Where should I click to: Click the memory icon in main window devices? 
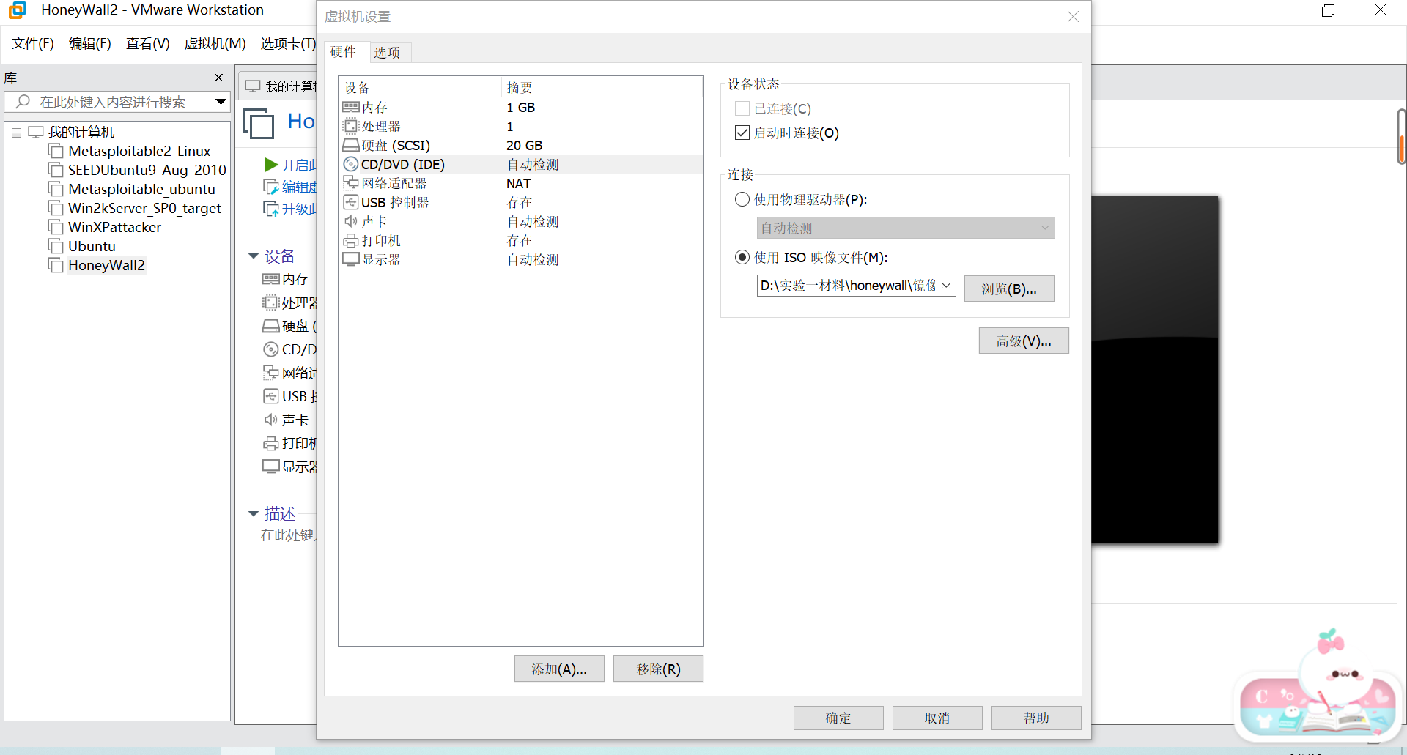tap(271, 279)
